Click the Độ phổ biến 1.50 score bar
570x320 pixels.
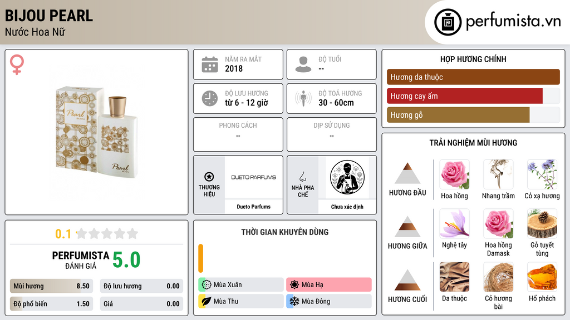(52, 304)
